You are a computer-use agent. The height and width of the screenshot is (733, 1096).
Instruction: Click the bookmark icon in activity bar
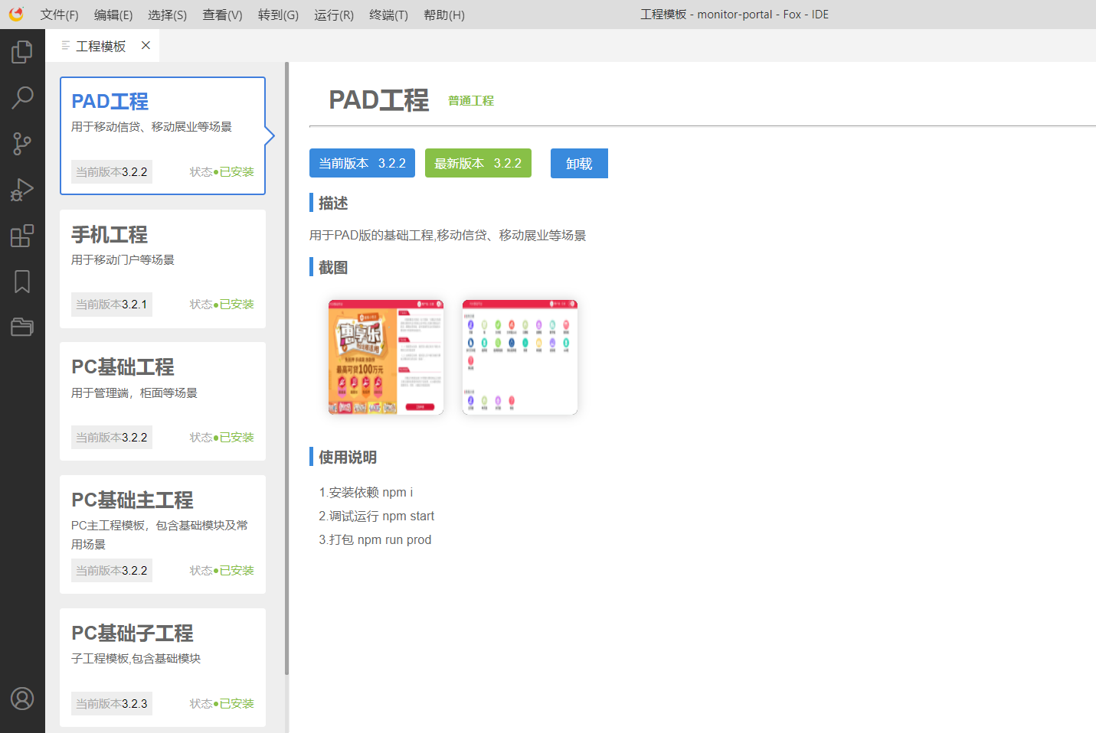22,282
